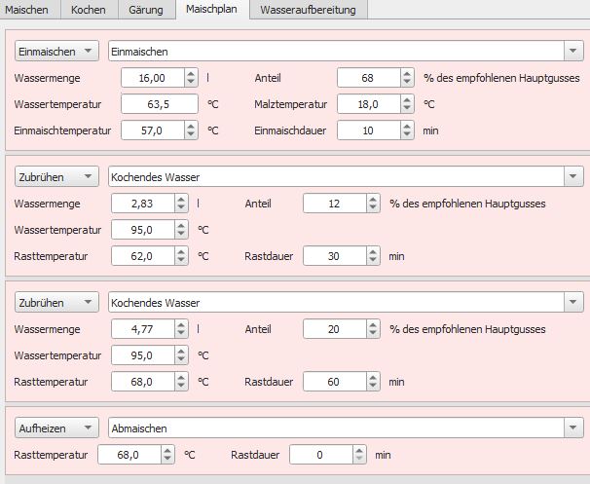Adjust the Malztemperatur stepper arrows
The height and width of the screenshot is (484, 590).
407,104
